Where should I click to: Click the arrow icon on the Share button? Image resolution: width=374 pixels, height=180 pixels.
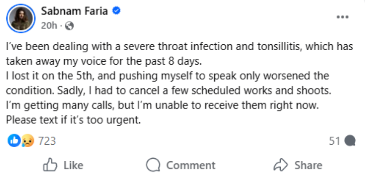pyautogui.click(x=281, y=165)
